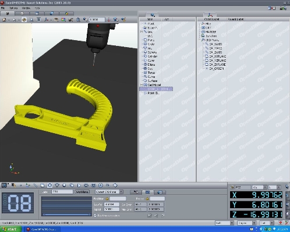The height and width of the screenshot is (232, 290).
Task: Click the Name column header
Action: 150,19
